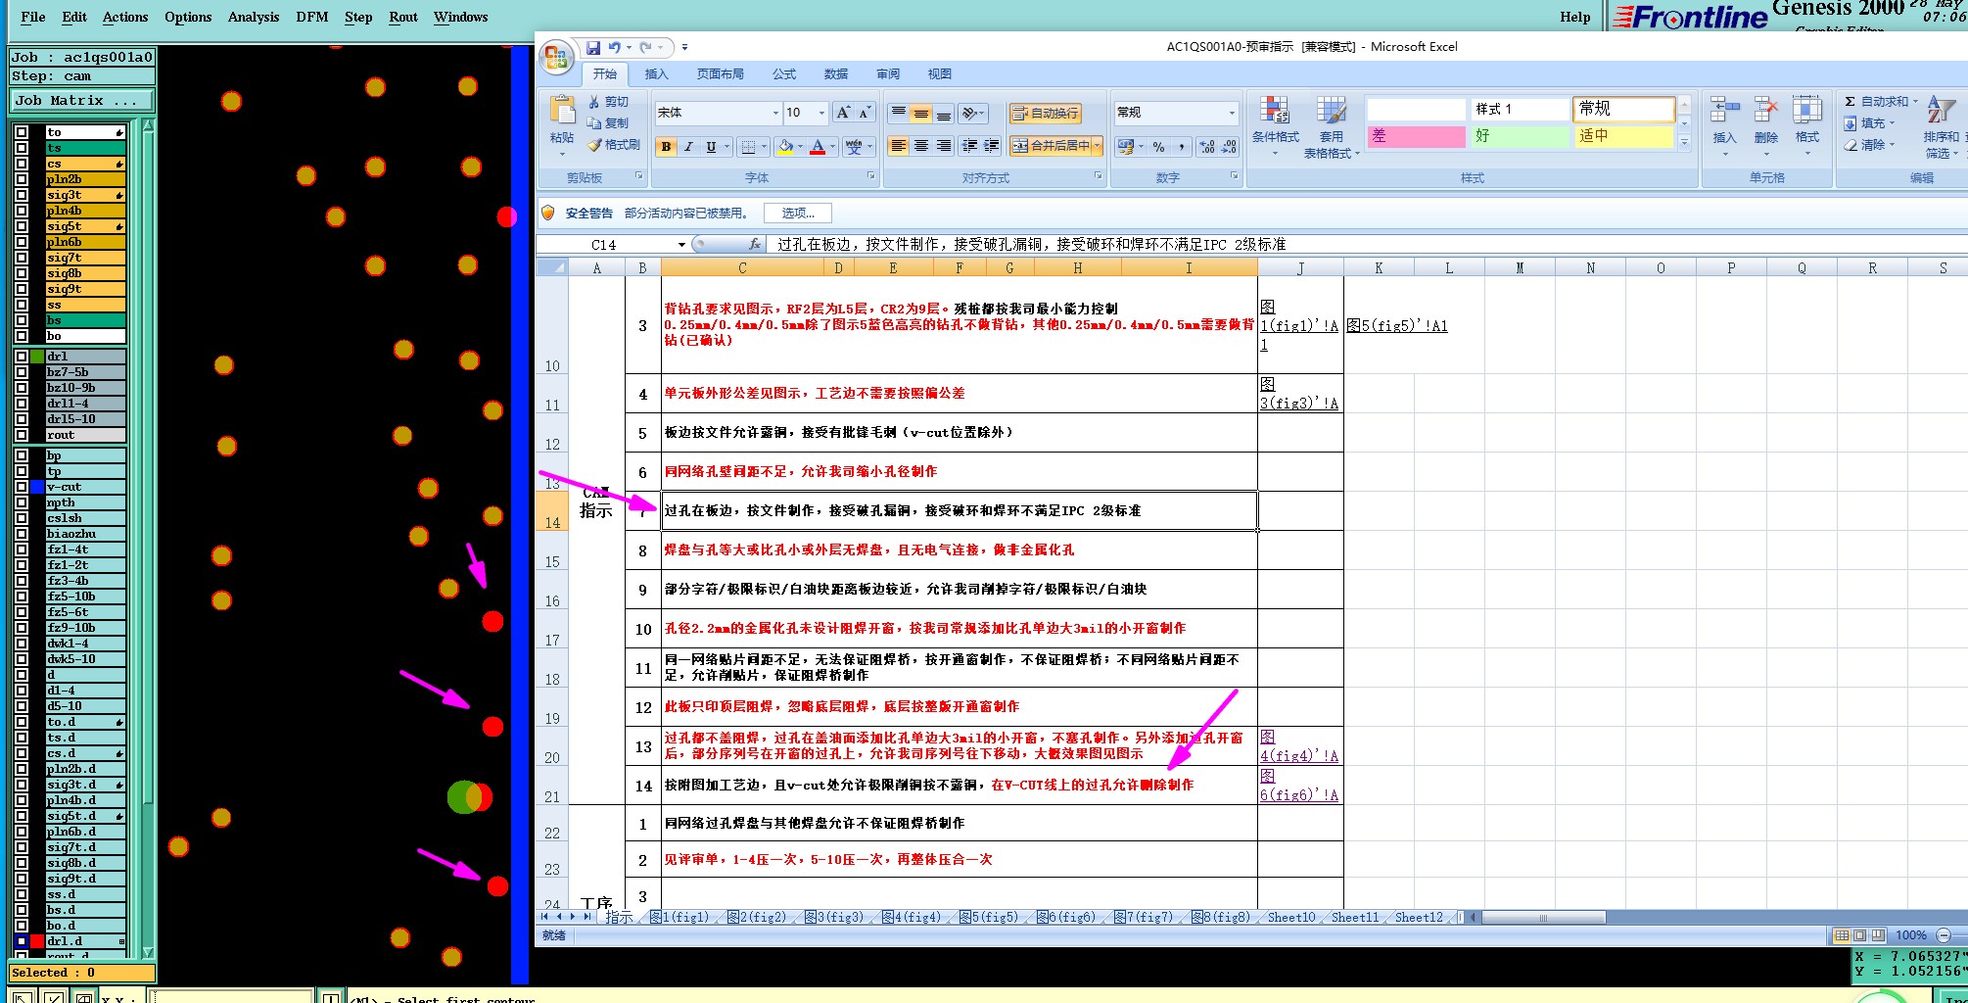
Task: Toggle checkbox for layer npth
Action: tap(22, 502)
